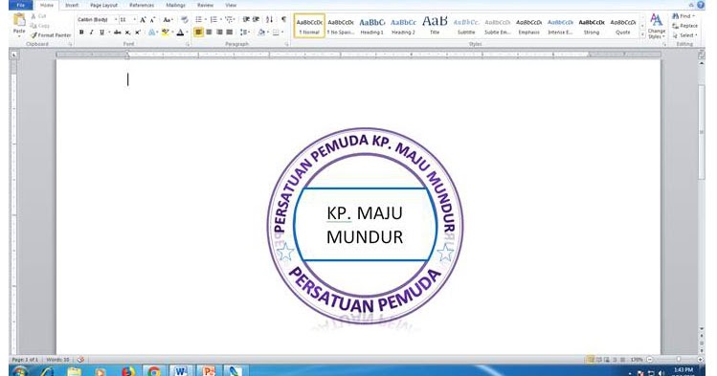
Task: Expand the Styles gallery More arrow
Action: point(642,35)
